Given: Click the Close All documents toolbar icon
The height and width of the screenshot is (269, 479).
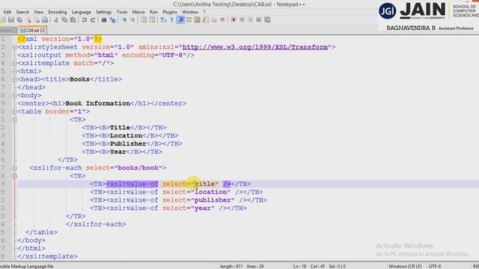Looking at the screenshot, I should pos(37,20).
